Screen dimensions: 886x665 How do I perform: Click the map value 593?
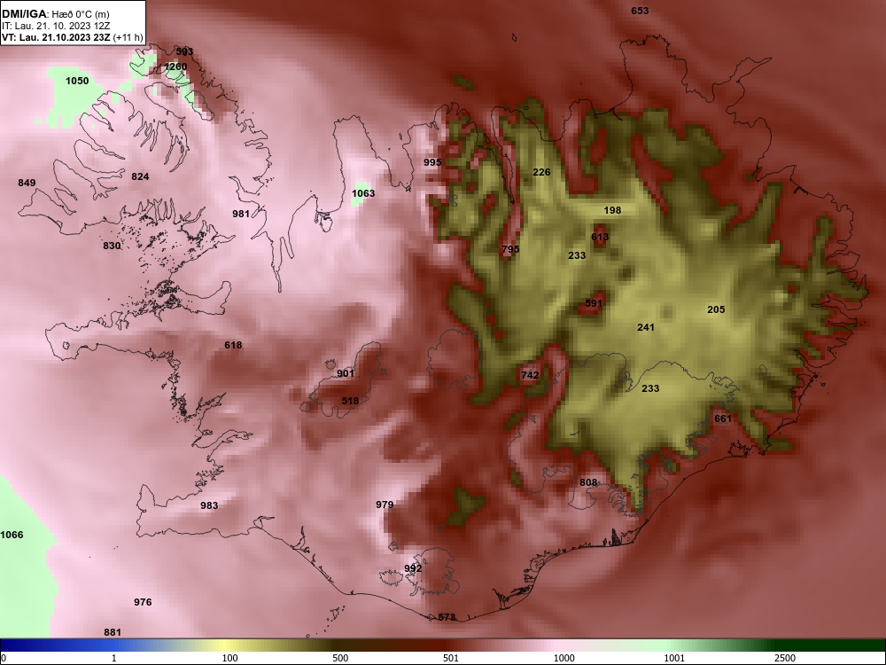tap(185, 51)
